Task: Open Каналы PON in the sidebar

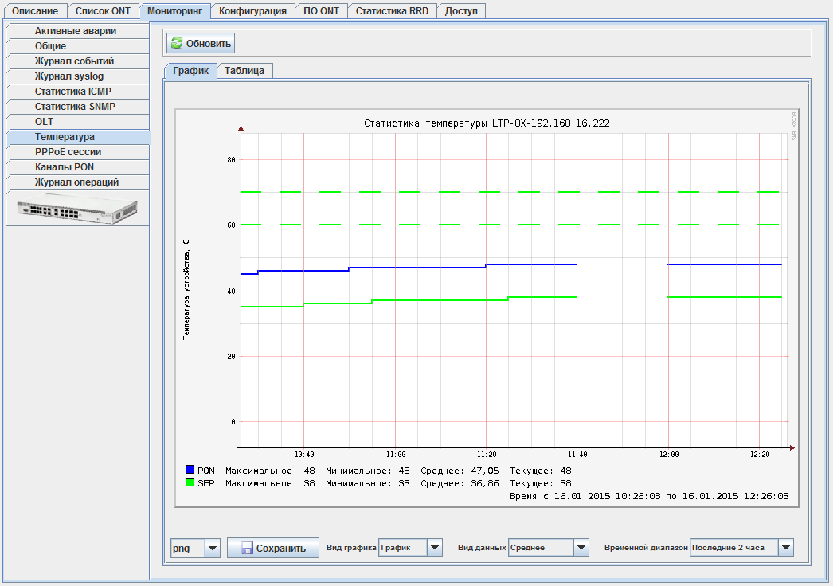Action: coord(65,167)
